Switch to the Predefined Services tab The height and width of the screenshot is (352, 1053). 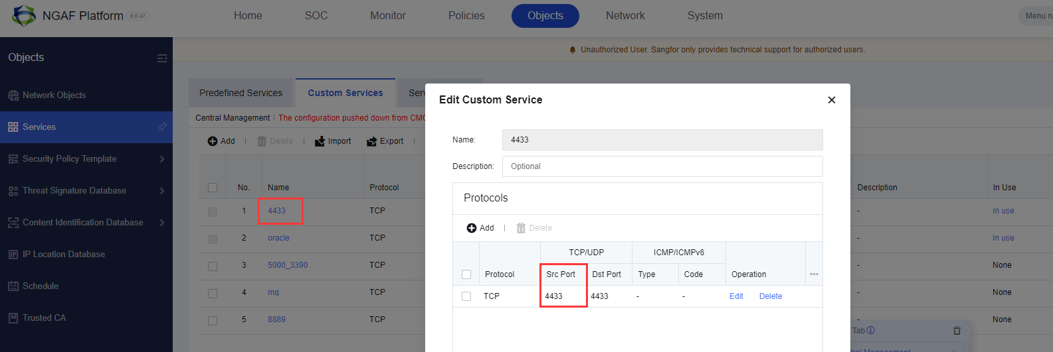[x=240, y=93]
